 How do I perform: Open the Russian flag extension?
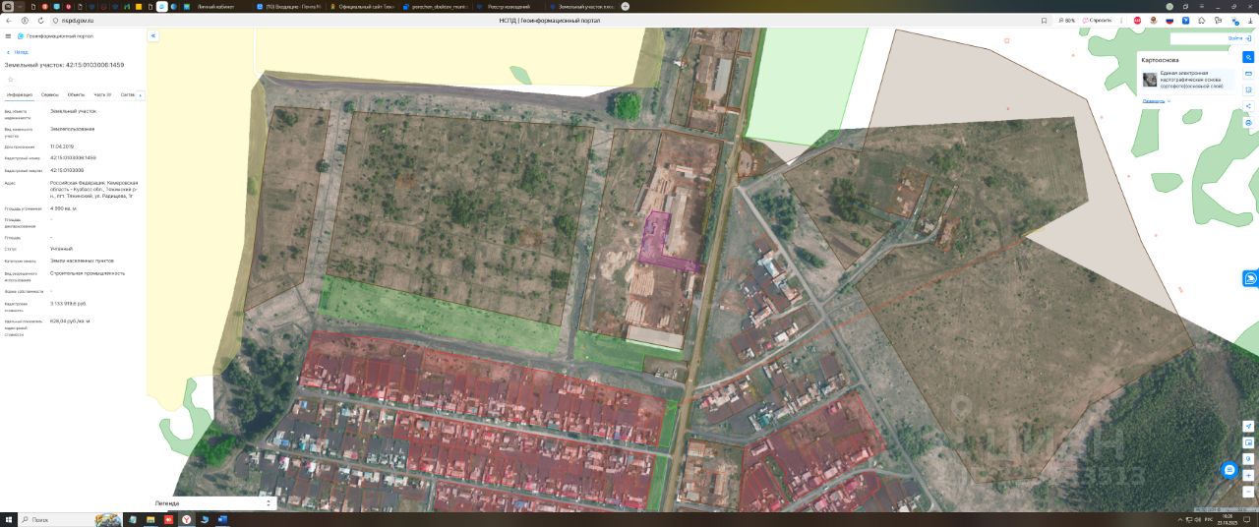pos(1169,20)
